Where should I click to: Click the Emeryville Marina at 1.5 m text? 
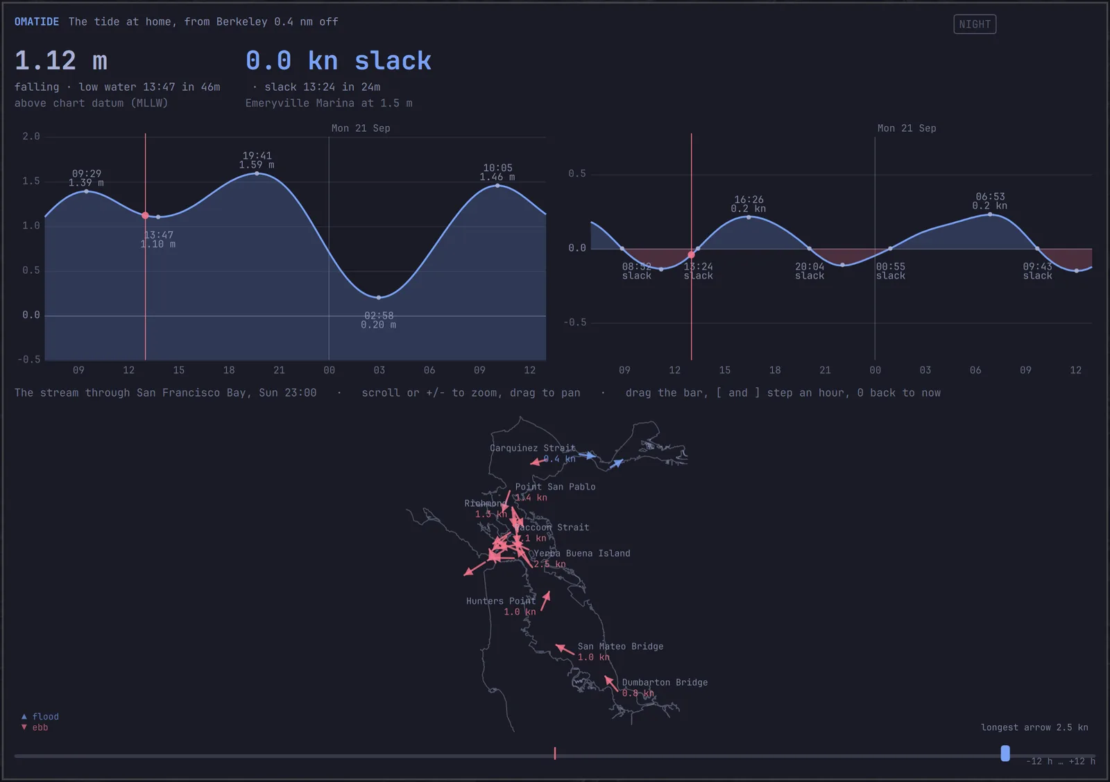pyautogui.click(x=329, y=103)
